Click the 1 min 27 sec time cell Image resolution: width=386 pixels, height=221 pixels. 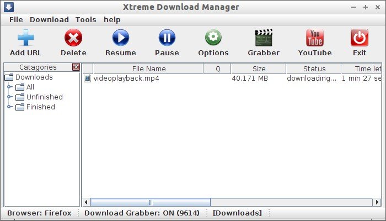(x=361, y=78)
